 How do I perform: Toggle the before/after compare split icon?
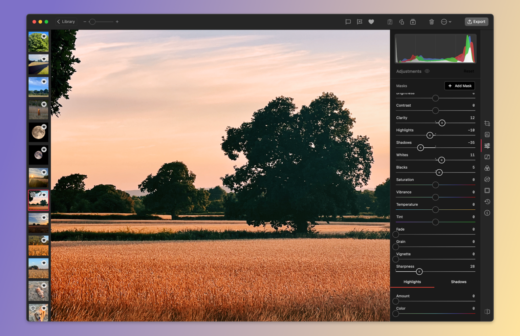point(487,311)
